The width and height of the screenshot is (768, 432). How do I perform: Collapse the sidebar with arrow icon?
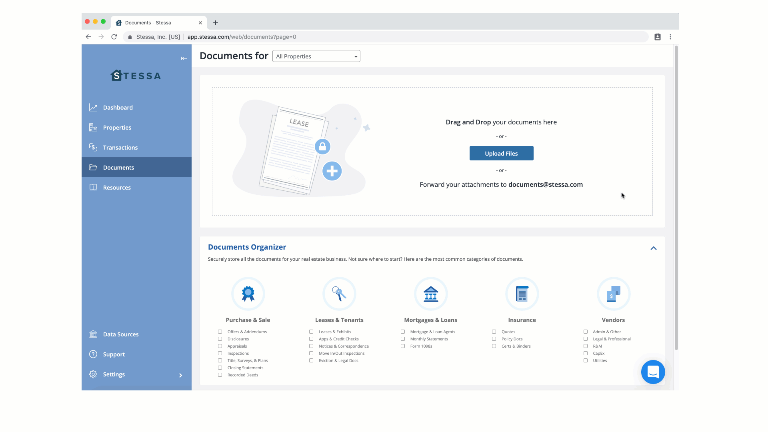(184, 58)
